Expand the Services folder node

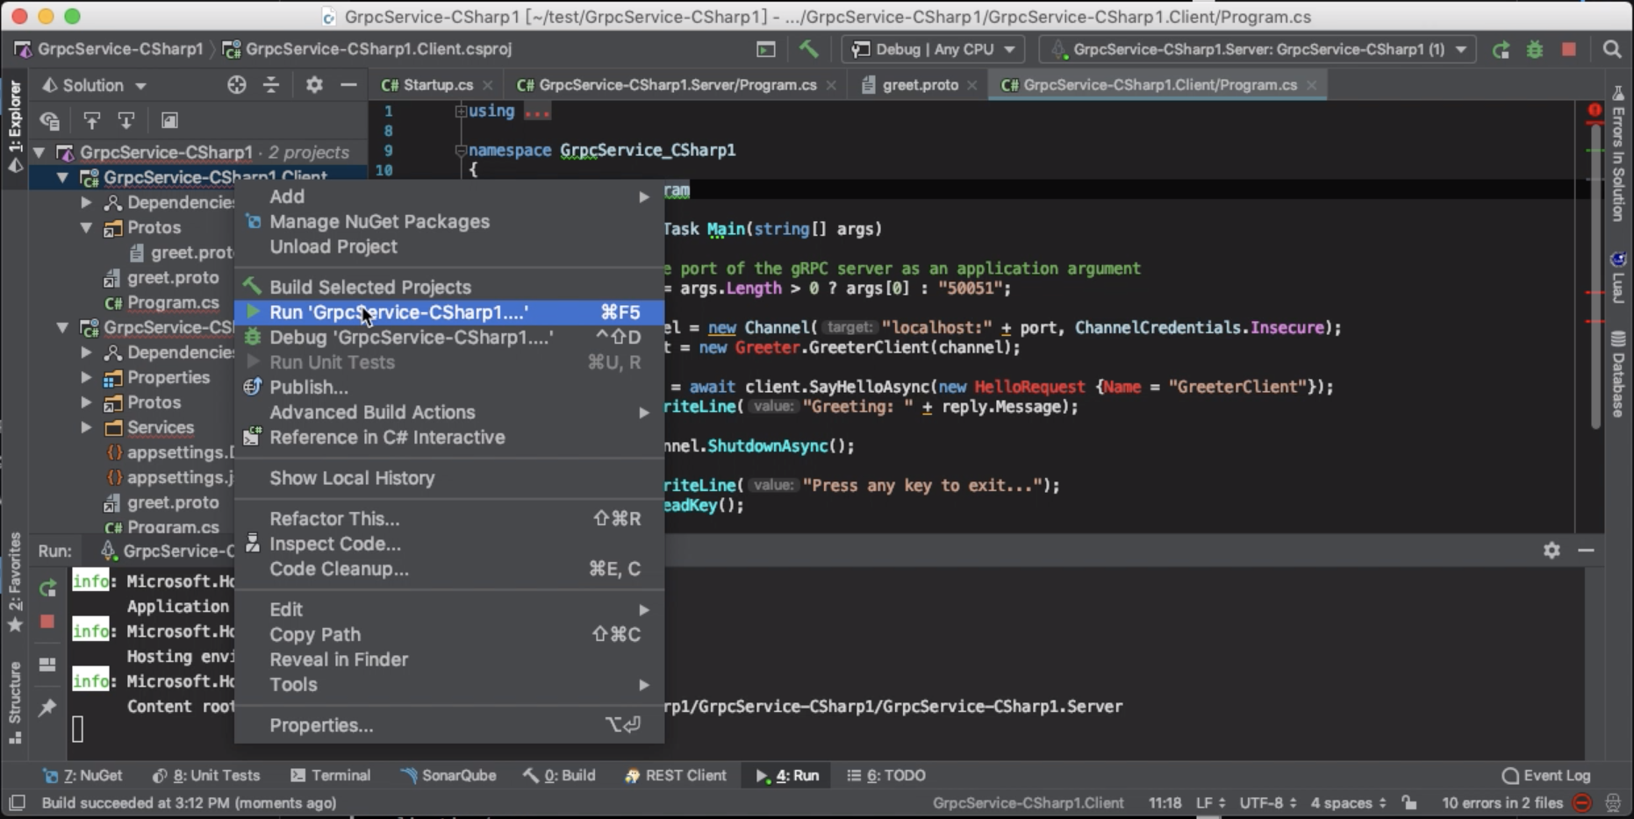tap(86, 428)
